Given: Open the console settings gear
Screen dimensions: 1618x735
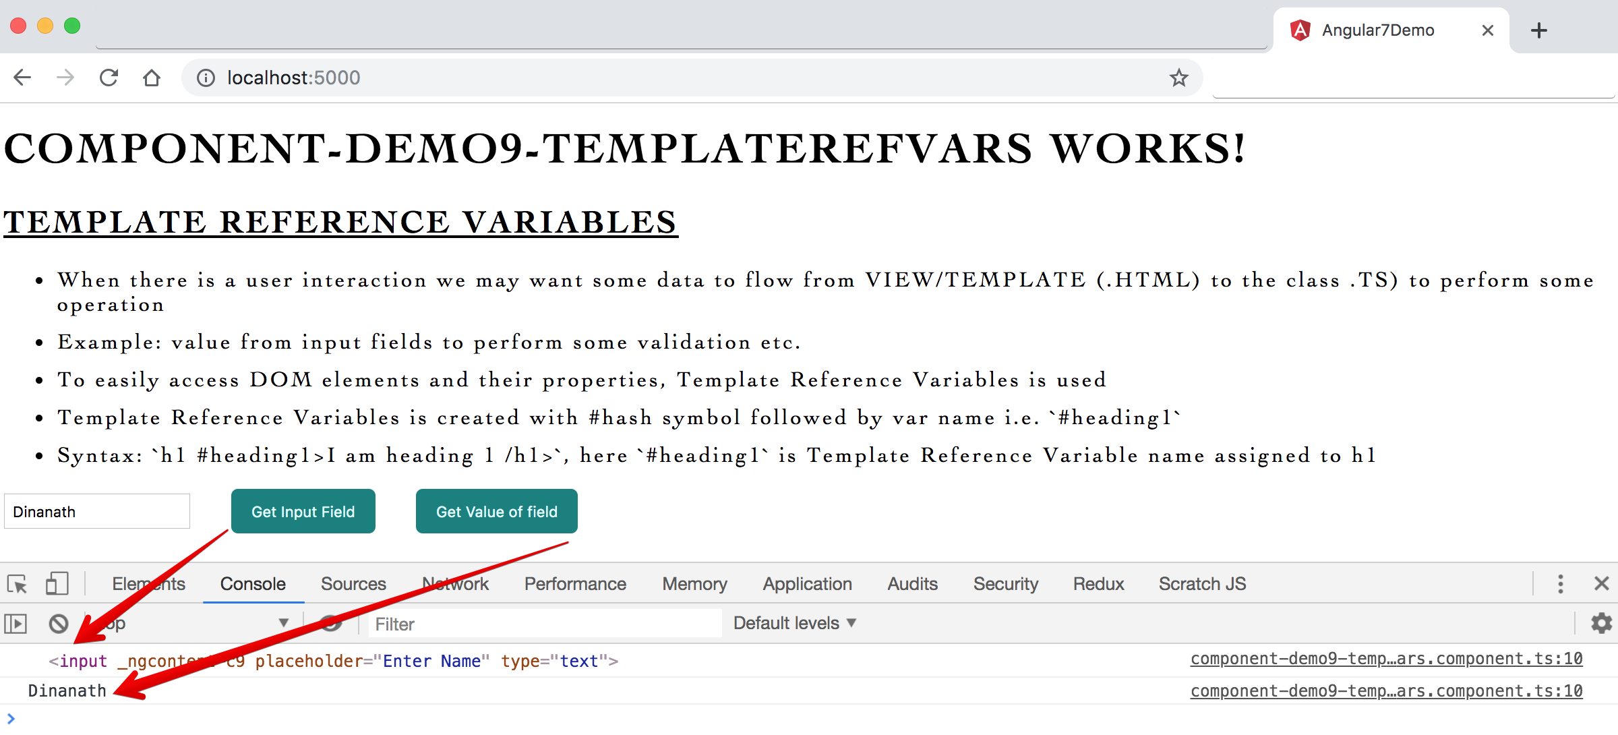Looking at the screenshot, I should coord(1601,623).
